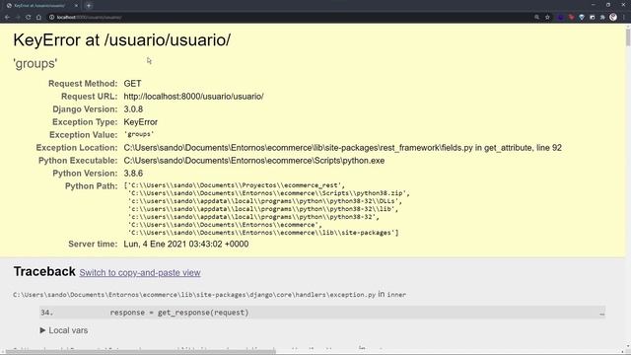Viewport: 631px width, 355px height.
Task: Switch to copy-and-paste view
Action: pyautogui.click(x=140, y=272)
